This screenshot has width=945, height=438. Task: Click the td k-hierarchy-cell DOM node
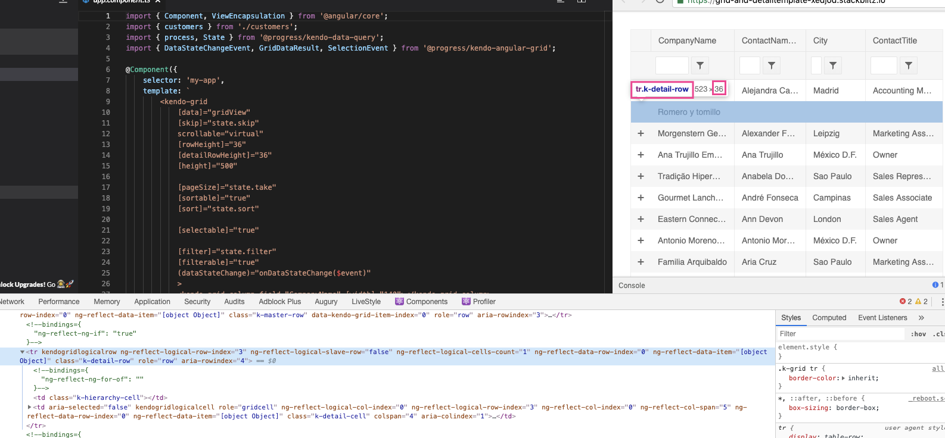100,398
